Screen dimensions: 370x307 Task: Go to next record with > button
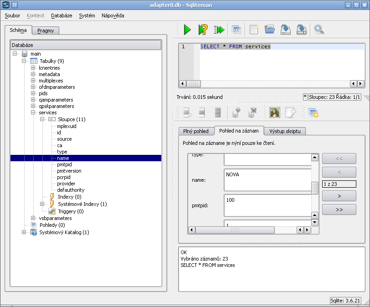point(339,196)
